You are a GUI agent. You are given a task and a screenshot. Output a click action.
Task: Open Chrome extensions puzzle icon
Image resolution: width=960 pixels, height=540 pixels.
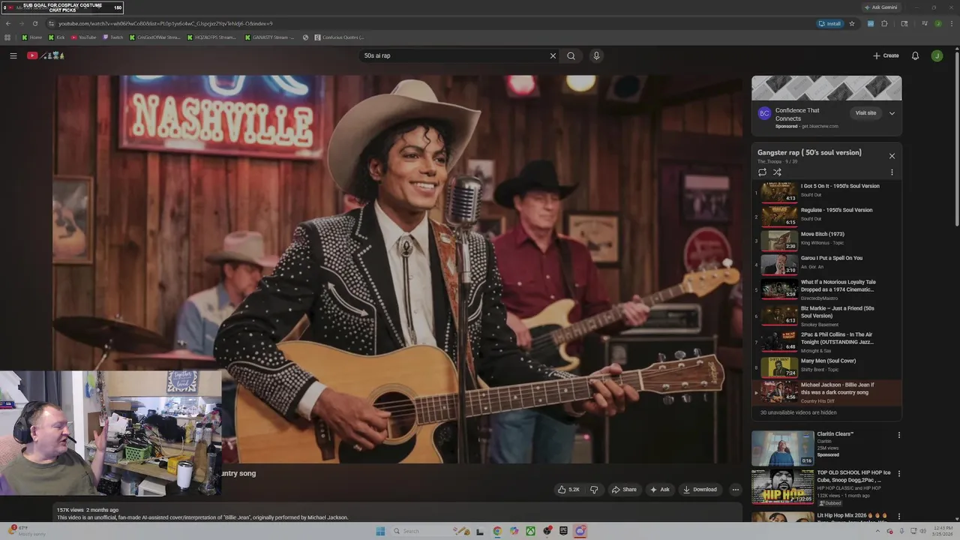pos(884,23)
